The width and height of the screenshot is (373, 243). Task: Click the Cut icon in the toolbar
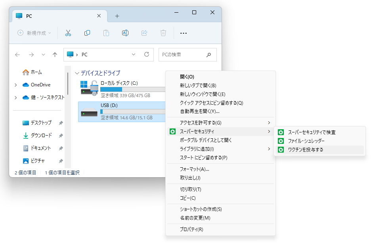[x=68, y=33]
